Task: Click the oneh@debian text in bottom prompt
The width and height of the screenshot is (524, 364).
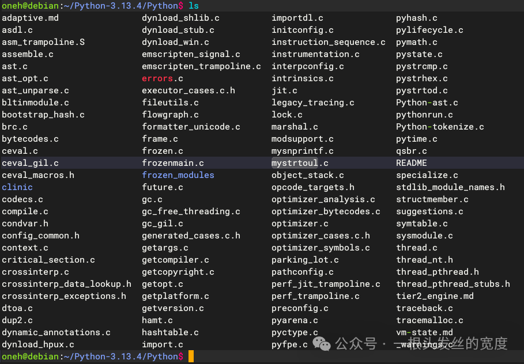Action: (30, 357)
